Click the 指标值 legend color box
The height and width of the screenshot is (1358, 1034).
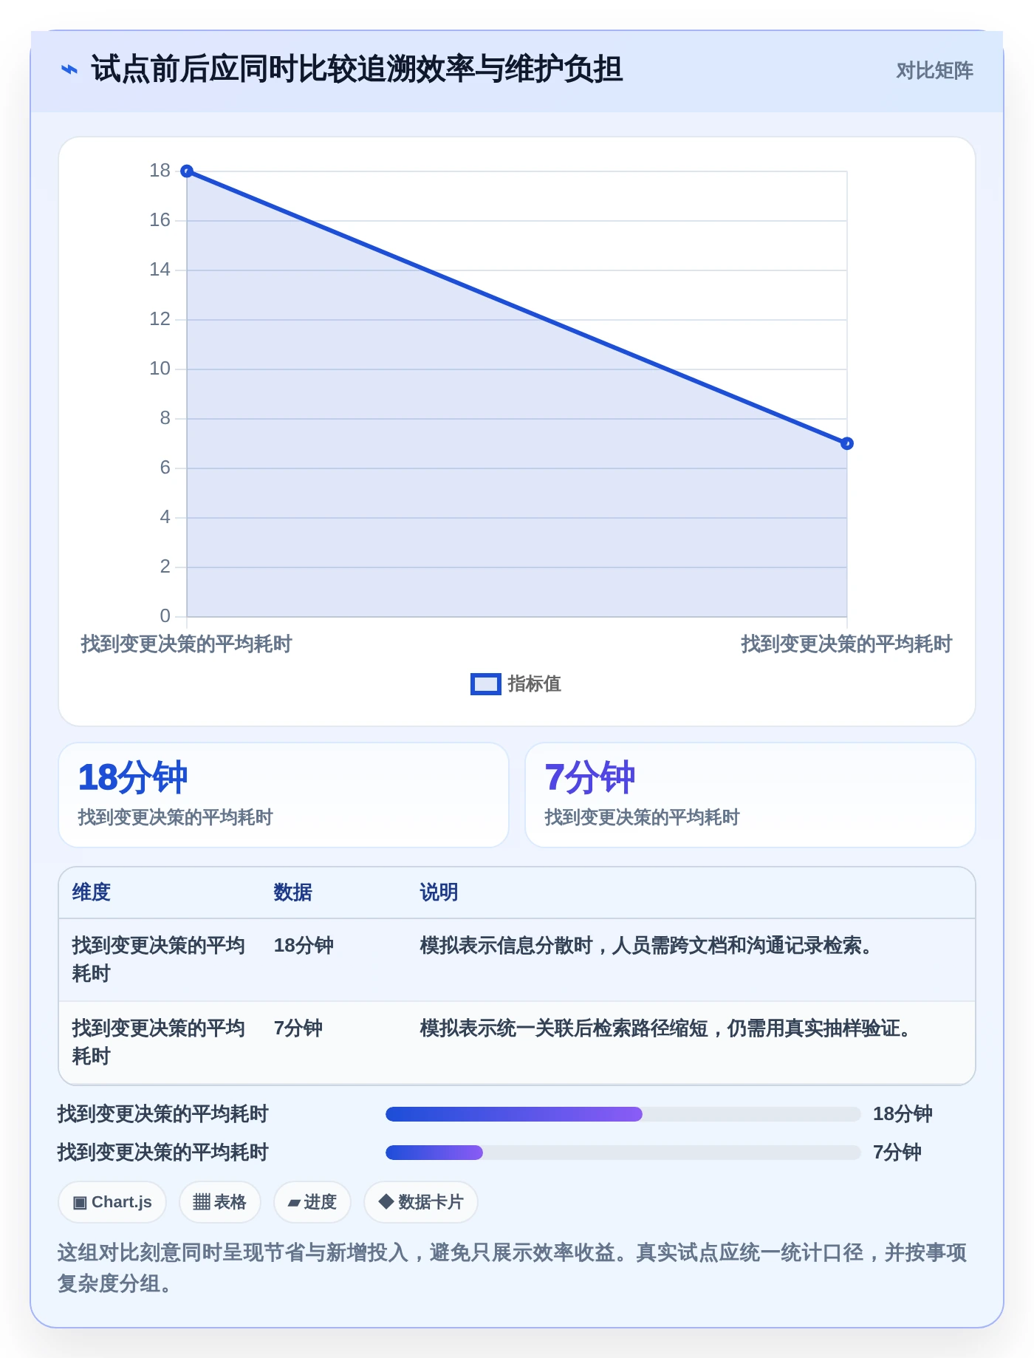point(486,684)
